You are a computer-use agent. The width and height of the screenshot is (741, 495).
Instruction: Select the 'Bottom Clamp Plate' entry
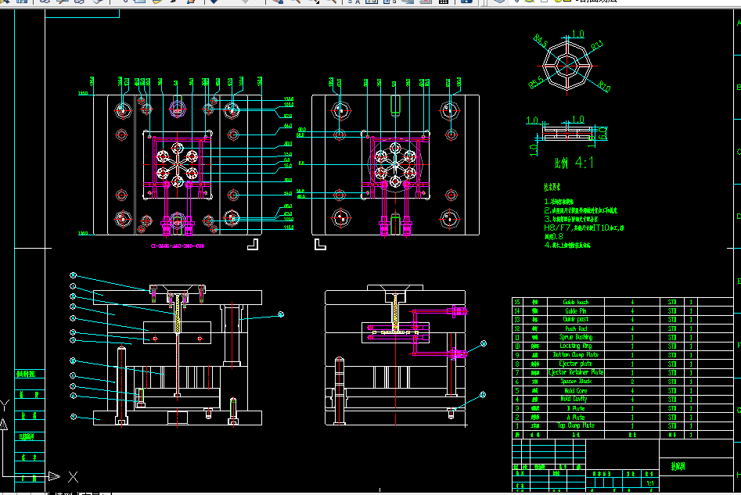(576, 355)
